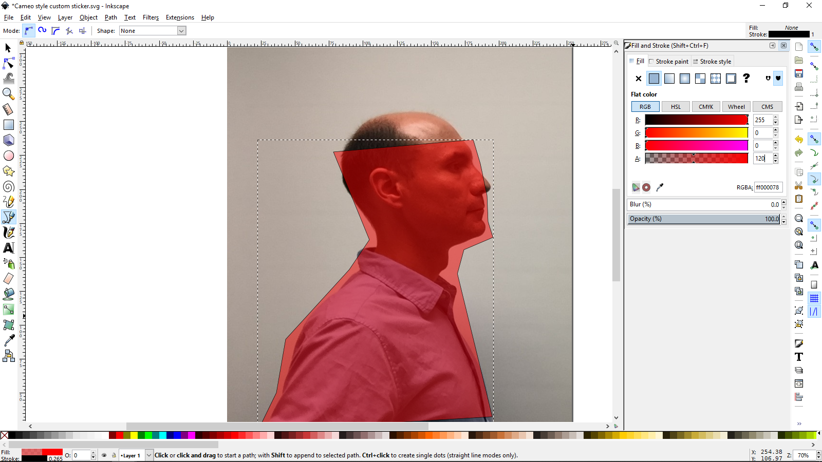This screenshot has width=822, height=462.
Task: Pick color with Fill panel eyedropper
Action: (660, 187)
